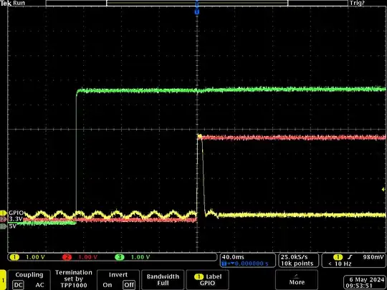
Task: Click the 40.0ms timebase readout
Action: click(x=232, y=257)
